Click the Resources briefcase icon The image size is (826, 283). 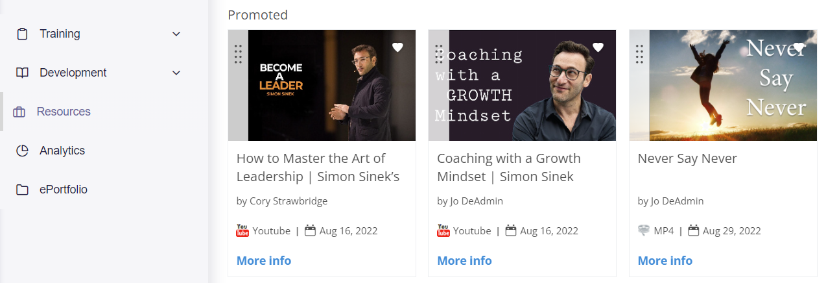(19, 112)
